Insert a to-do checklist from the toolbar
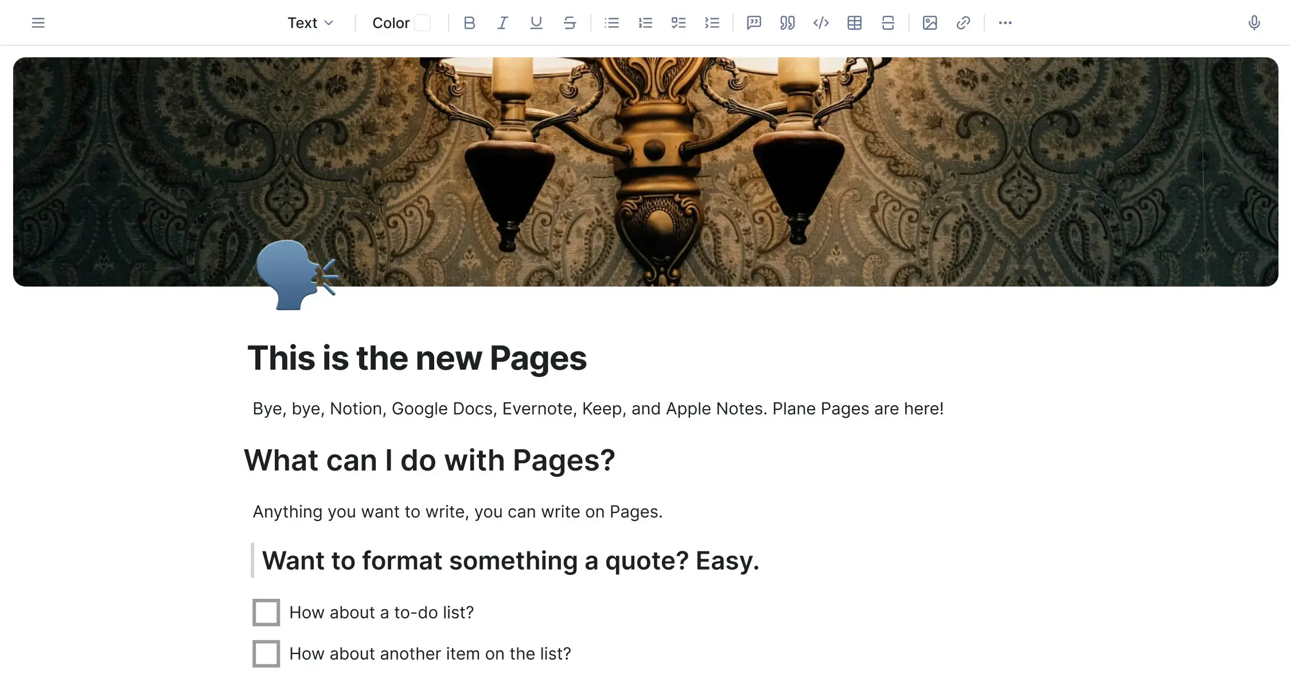Image resolution: width=1290 pixels, height=686 pixels. [x=679, y=23]
